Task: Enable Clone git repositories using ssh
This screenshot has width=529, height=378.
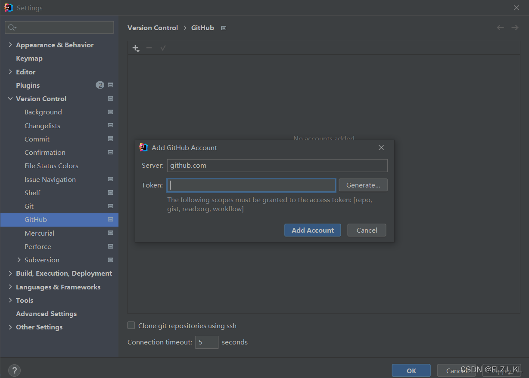Action: [x=131, y=326]
